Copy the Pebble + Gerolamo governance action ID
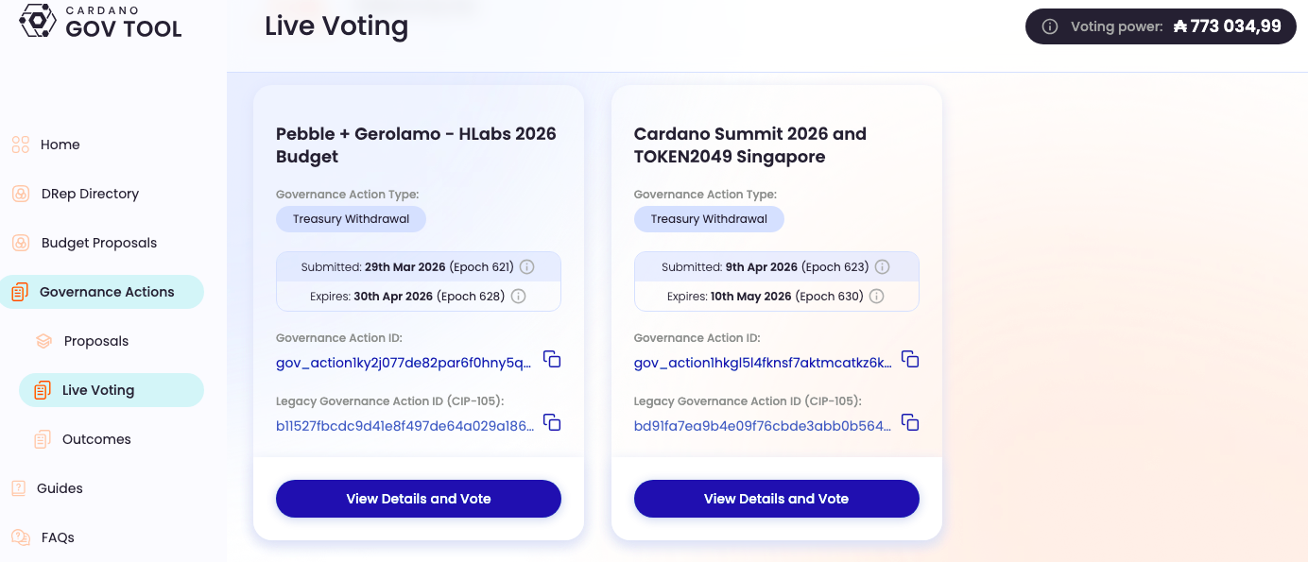1308x562 pixels. pos(552,359)
